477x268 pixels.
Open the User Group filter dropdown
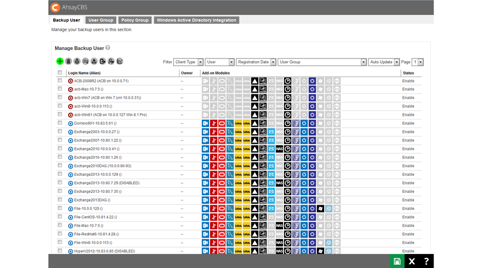pos(322,62)
